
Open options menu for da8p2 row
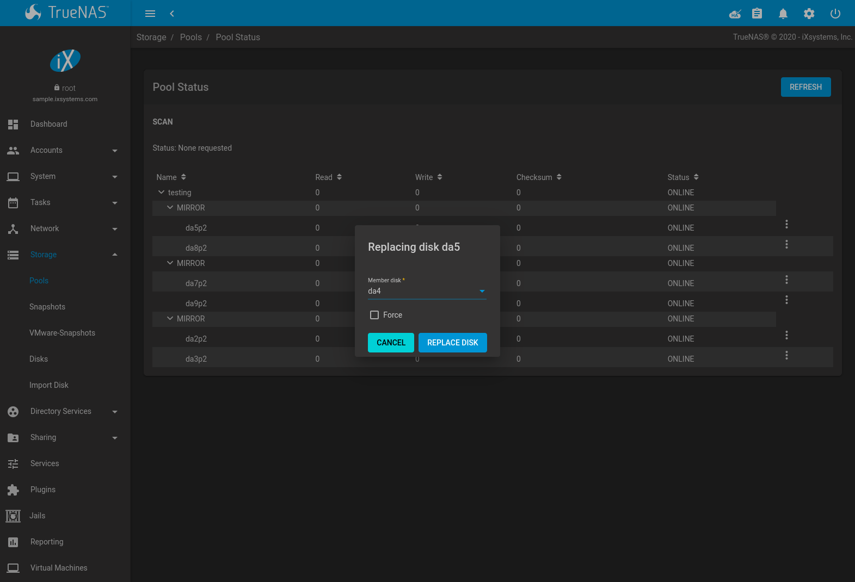coord(786,244)
